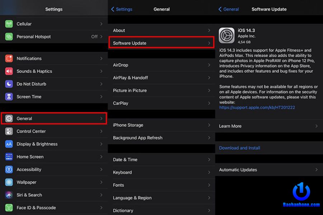The image size is (323, 215).
Task: Expand the Automatic Updates chevron
Action: click(316, 170)
